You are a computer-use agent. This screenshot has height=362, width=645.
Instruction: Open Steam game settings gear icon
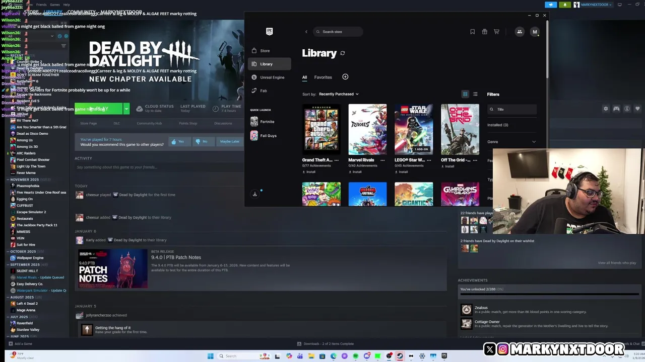pos(606,109)
